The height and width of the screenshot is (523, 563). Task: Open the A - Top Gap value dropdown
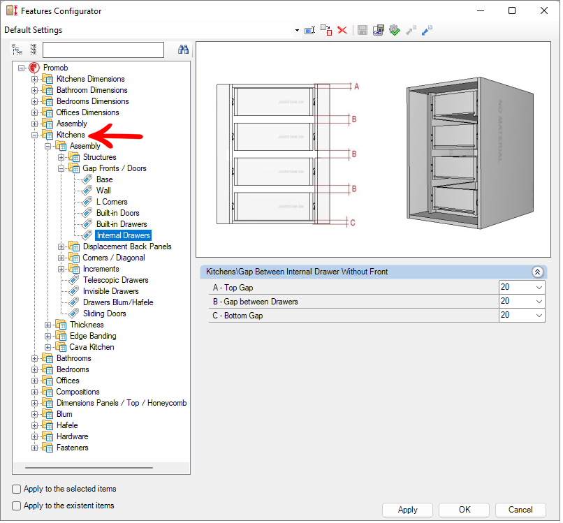tap(539, 288)
